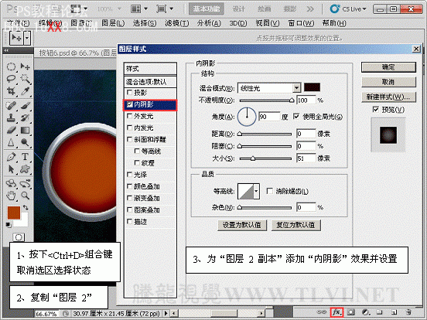Check the 消除锯齿 anti-alias checkbox
The width and height of the screenshot is (427, 320).
[270, 191]
